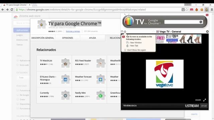Click the Currently extension icon
This screenshot has height=120, width=214.
66,95
